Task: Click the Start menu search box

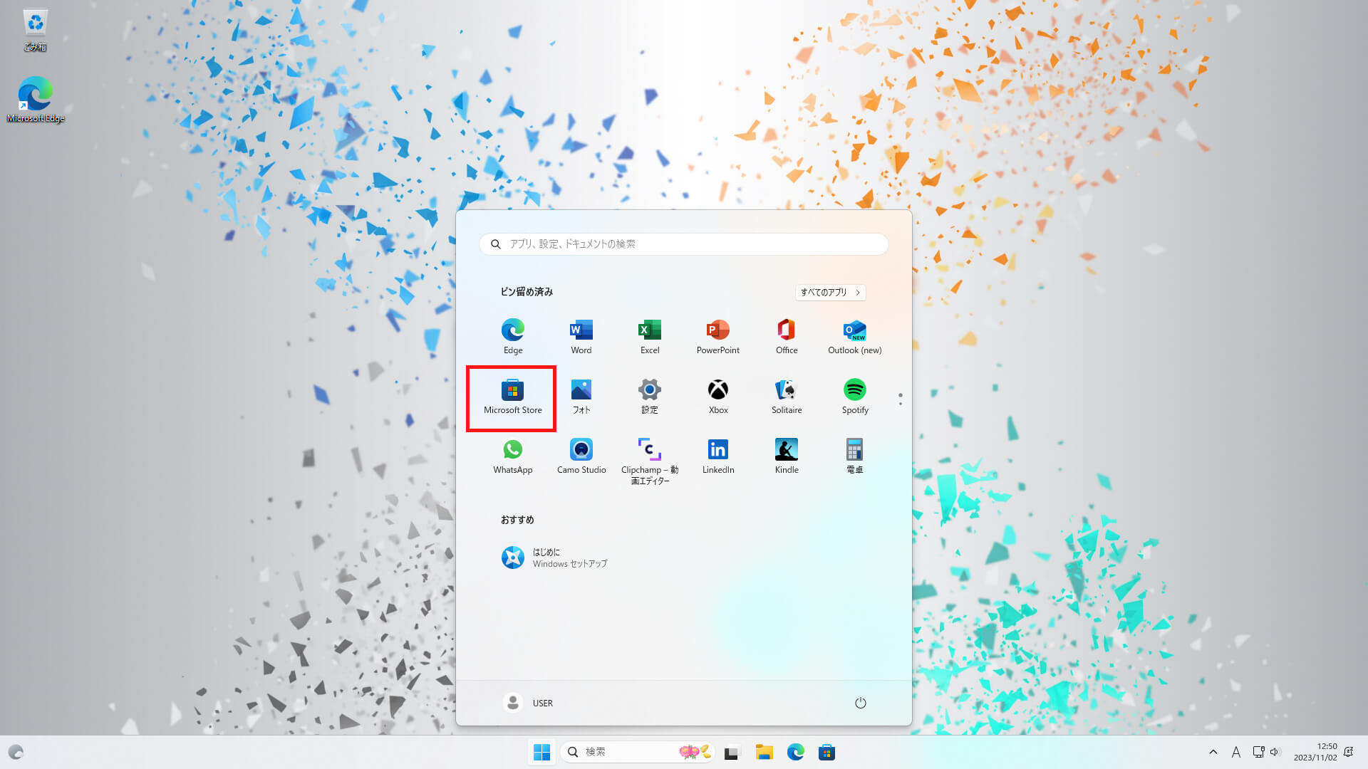Action: tap(683, 244)
